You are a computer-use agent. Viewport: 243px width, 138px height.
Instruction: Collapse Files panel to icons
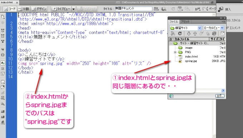(221, 18)
